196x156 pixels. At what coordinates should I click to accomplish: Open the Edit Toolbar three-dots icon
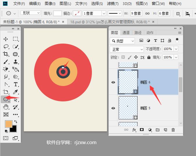[15, 114]
